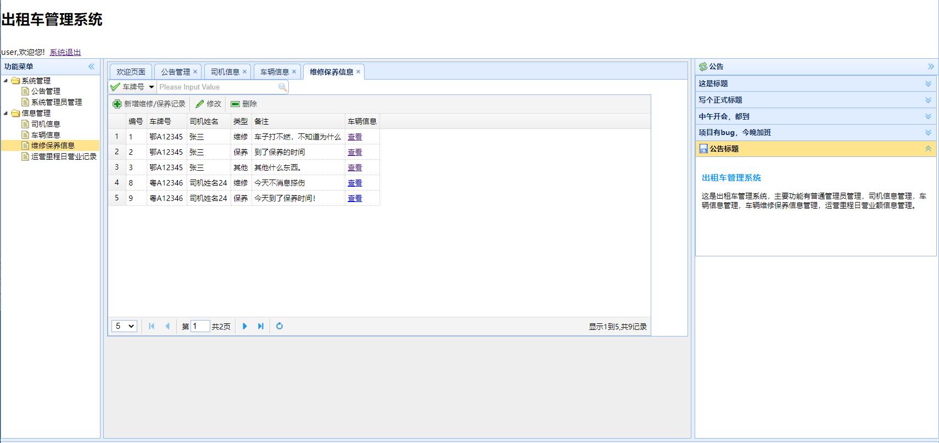Expand the 中午开会，都到 announcement
The width and height of the screenshot is (939, 443).
click(x=928, y=116)
